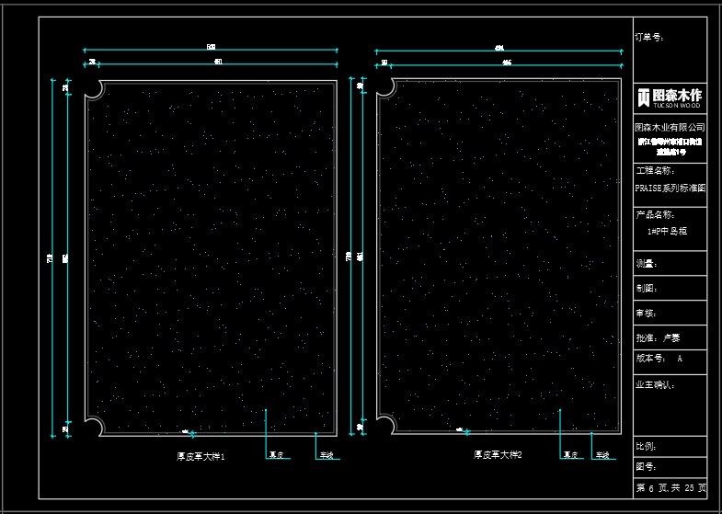Select the 审核 field in title block
722x514 pixels.
point(647,313)
